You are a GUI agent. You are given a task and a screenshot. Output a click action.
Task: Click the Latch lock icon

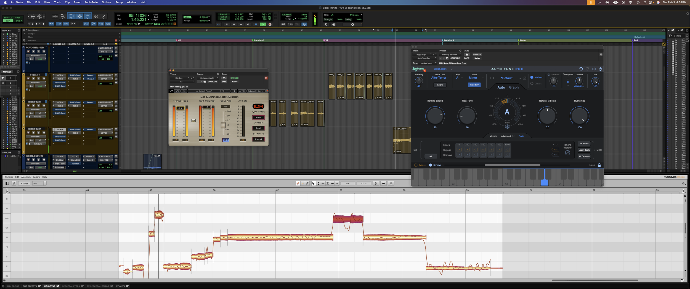coord(599,165)
